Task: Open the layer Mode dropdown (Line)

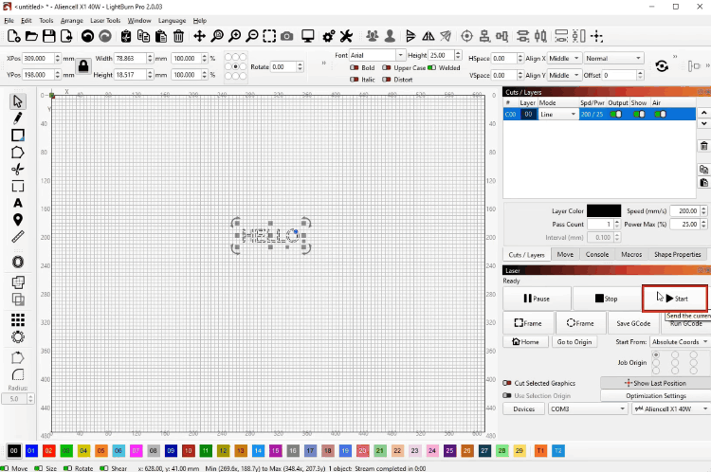Action: click(558, 114)
